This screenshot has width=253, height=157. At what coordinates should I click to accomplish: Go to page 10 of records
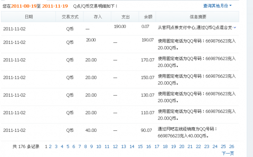[x=99, y=147]
